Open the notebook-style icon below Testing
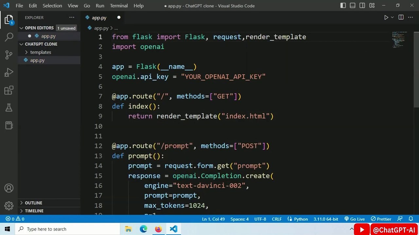419x235 pixels. (9, 125)
